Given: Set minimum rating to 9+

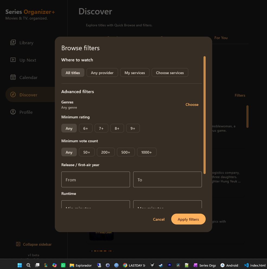Looking at the screenshot, I should 133,128.
